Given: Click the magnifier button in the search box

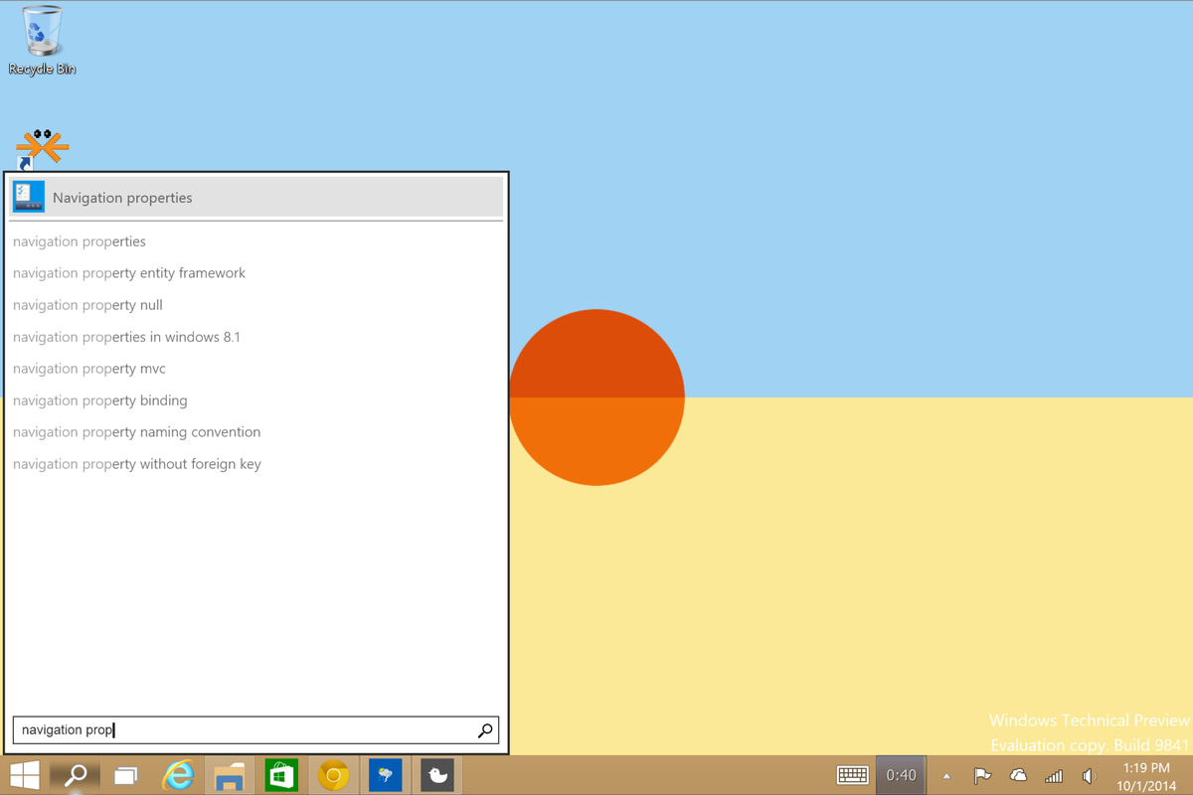Looking at the screenshot, I should 485,729.
